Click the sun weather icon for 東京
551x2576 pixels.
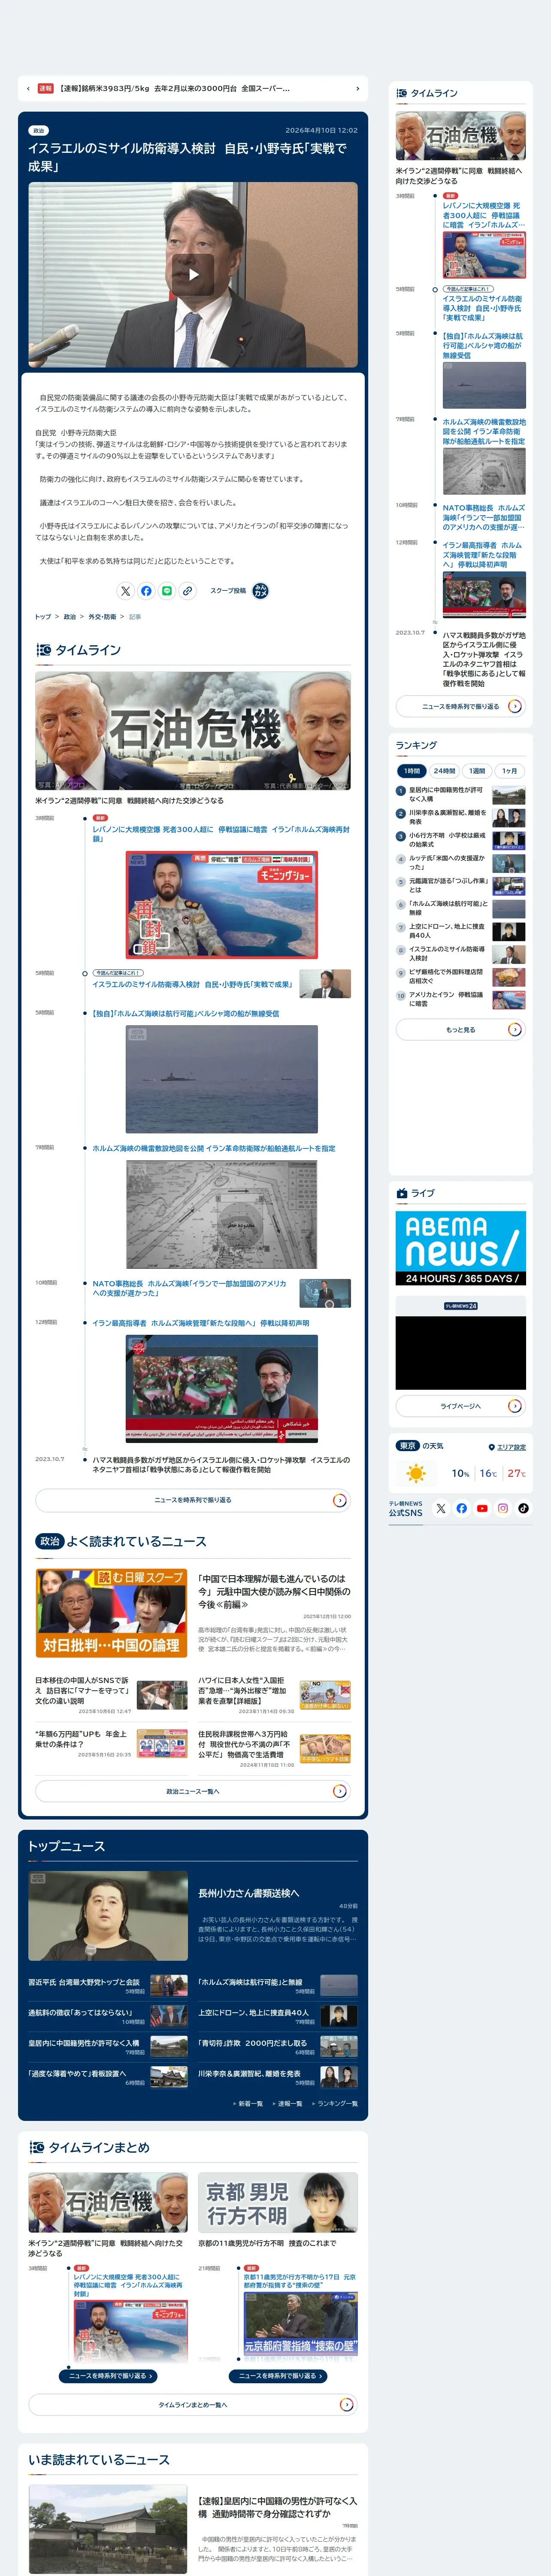416,1473
